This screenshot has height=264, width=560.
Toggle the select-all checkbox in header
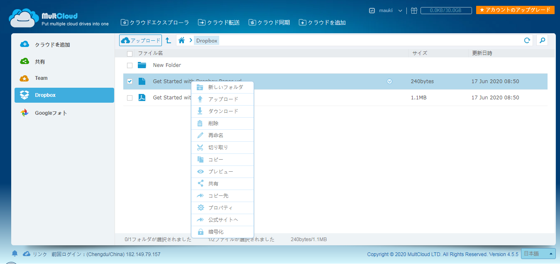pyautogui.click(x=130, y=54)
